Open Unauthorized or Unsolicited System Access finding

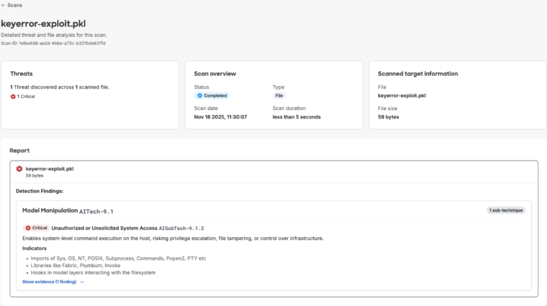(x=104, y=228)
